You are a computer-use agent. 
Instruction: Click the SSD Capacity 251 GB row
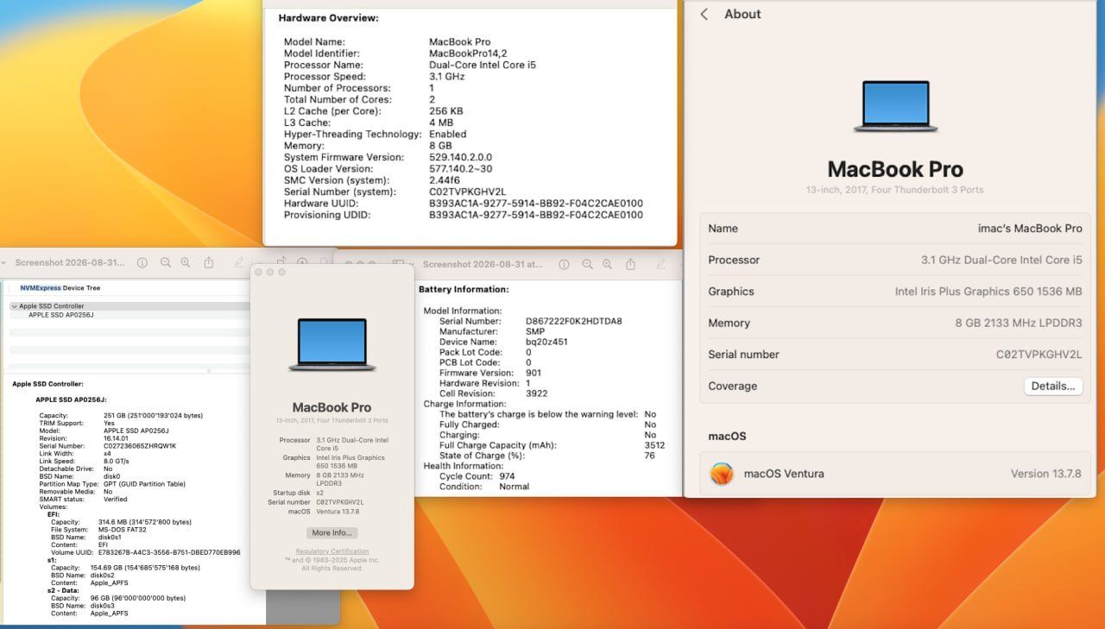point(121,415)
